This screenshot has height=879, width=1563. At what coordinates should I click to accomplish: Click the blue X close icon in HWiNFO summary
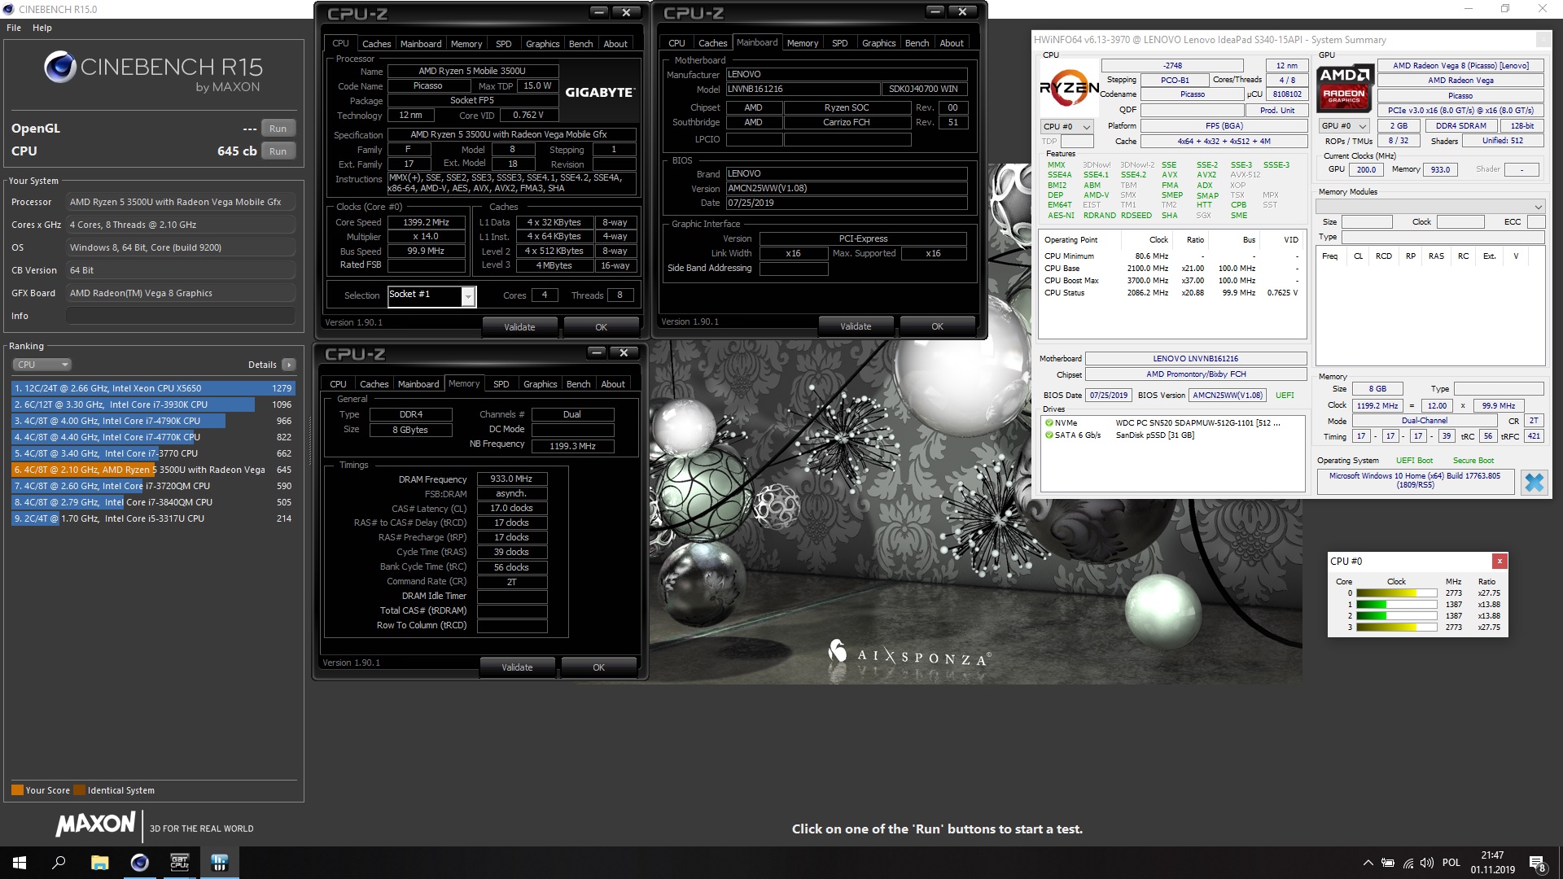[1534, 482]
